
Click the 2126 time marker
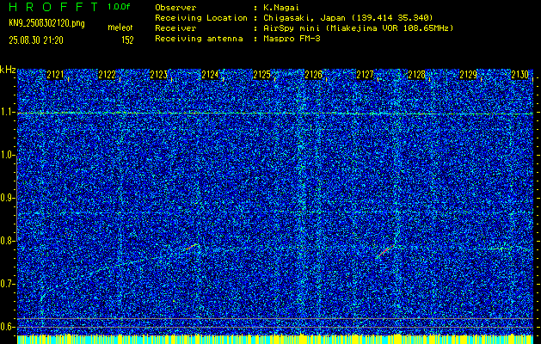point(313,75)
